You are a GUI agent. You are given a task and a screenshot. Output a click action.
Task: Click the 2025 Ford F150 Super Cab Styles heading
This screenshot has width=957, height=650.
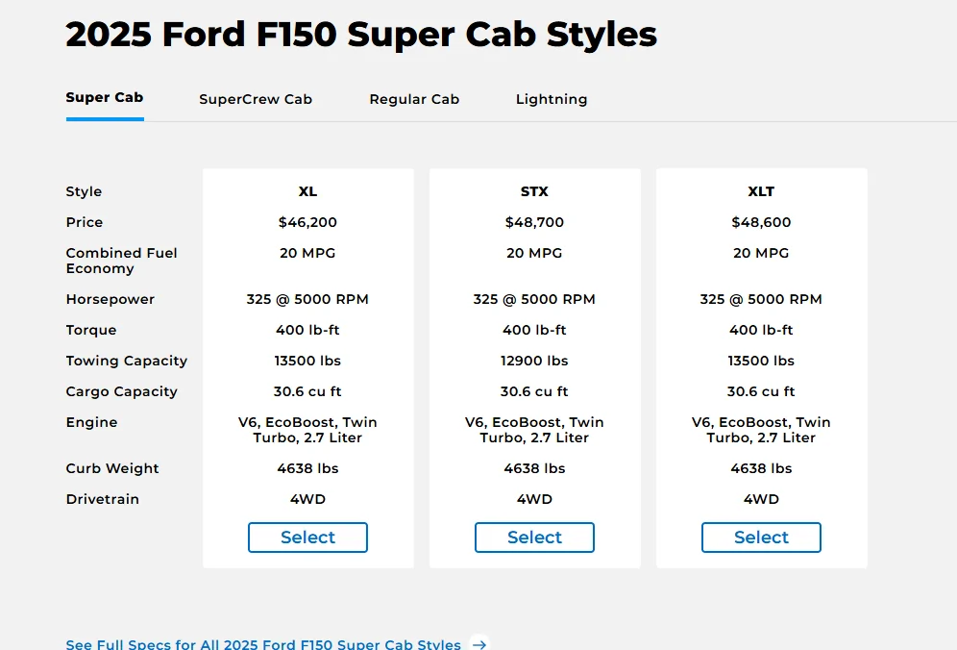pos(361,35)
